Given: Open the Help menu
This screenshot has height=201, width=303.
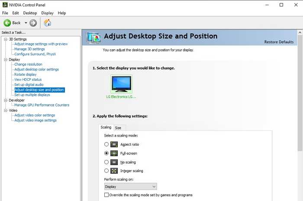Looking at the screenshot, I should point(62,13).
